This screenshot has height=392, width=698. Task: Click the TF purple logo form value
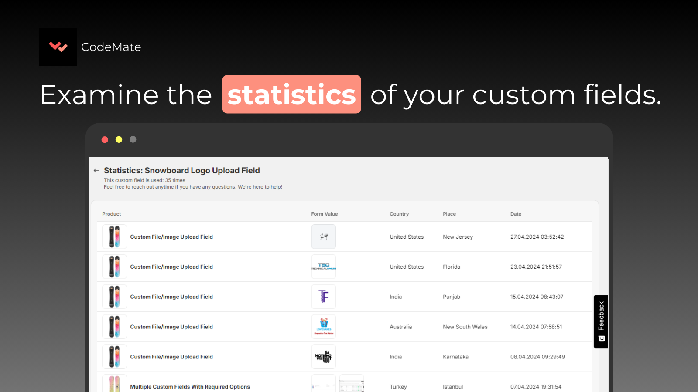click(x=323, y=297)
